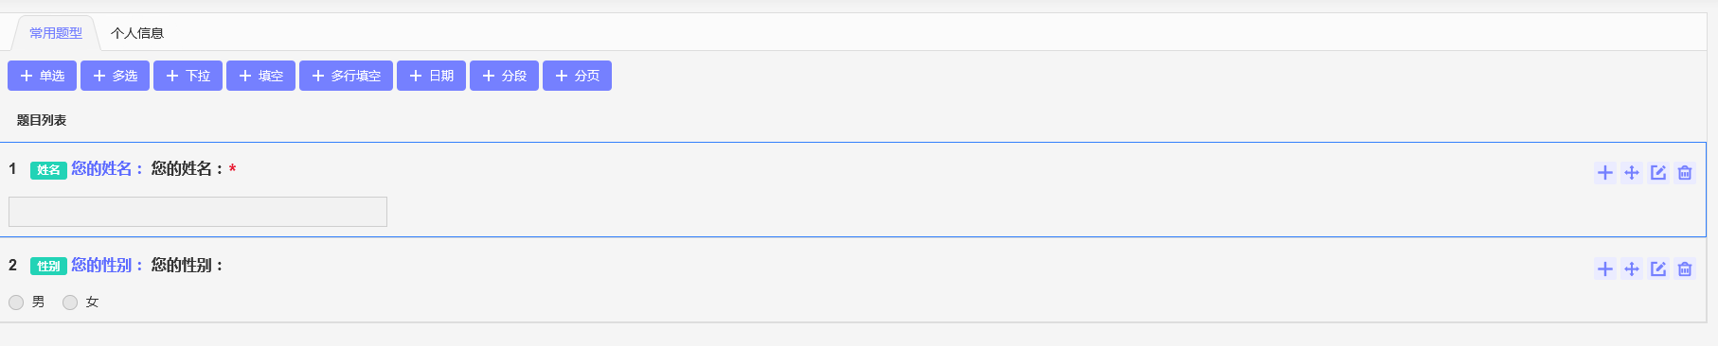
Task: Click the name text input field
Action: [x=198, y=212]
